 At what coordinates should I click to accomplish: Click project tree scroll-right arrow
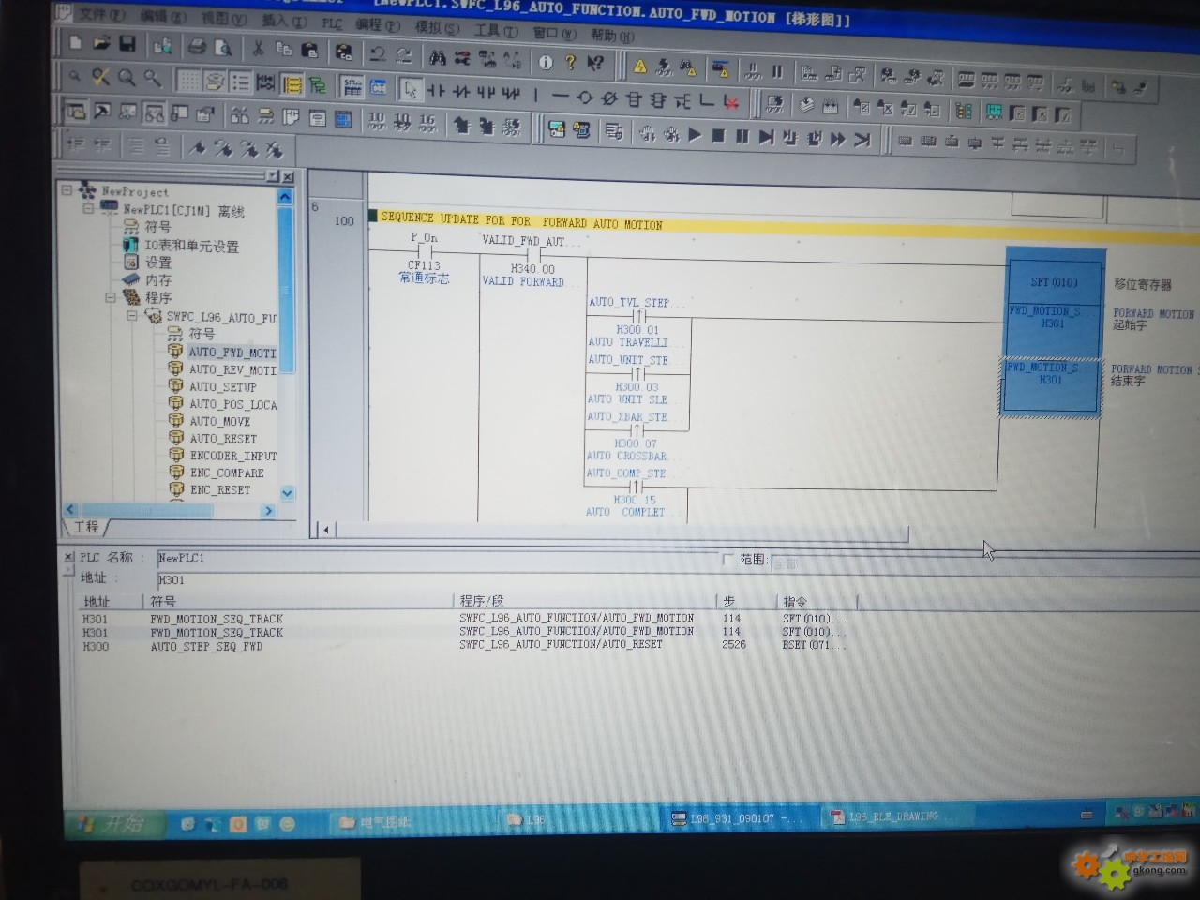(268, 511)
